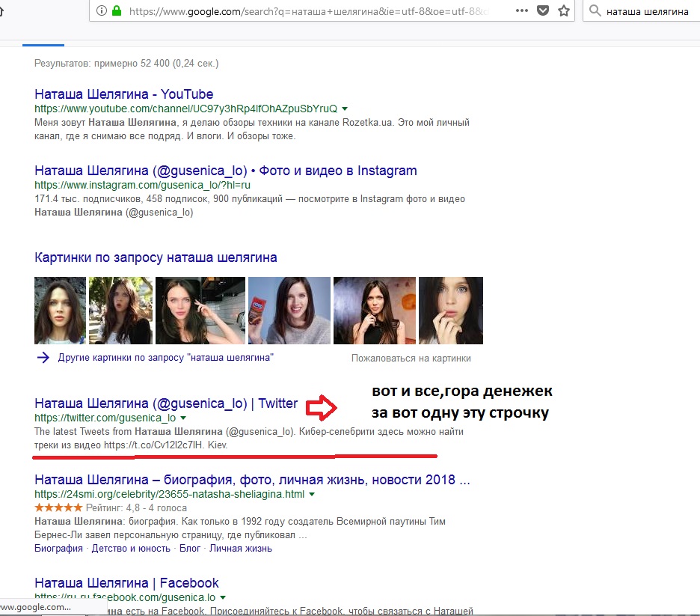700x616 pixels.
Task: Open the Наташа Шелягина - YouTube result
Action: click(x=123, y=94)
